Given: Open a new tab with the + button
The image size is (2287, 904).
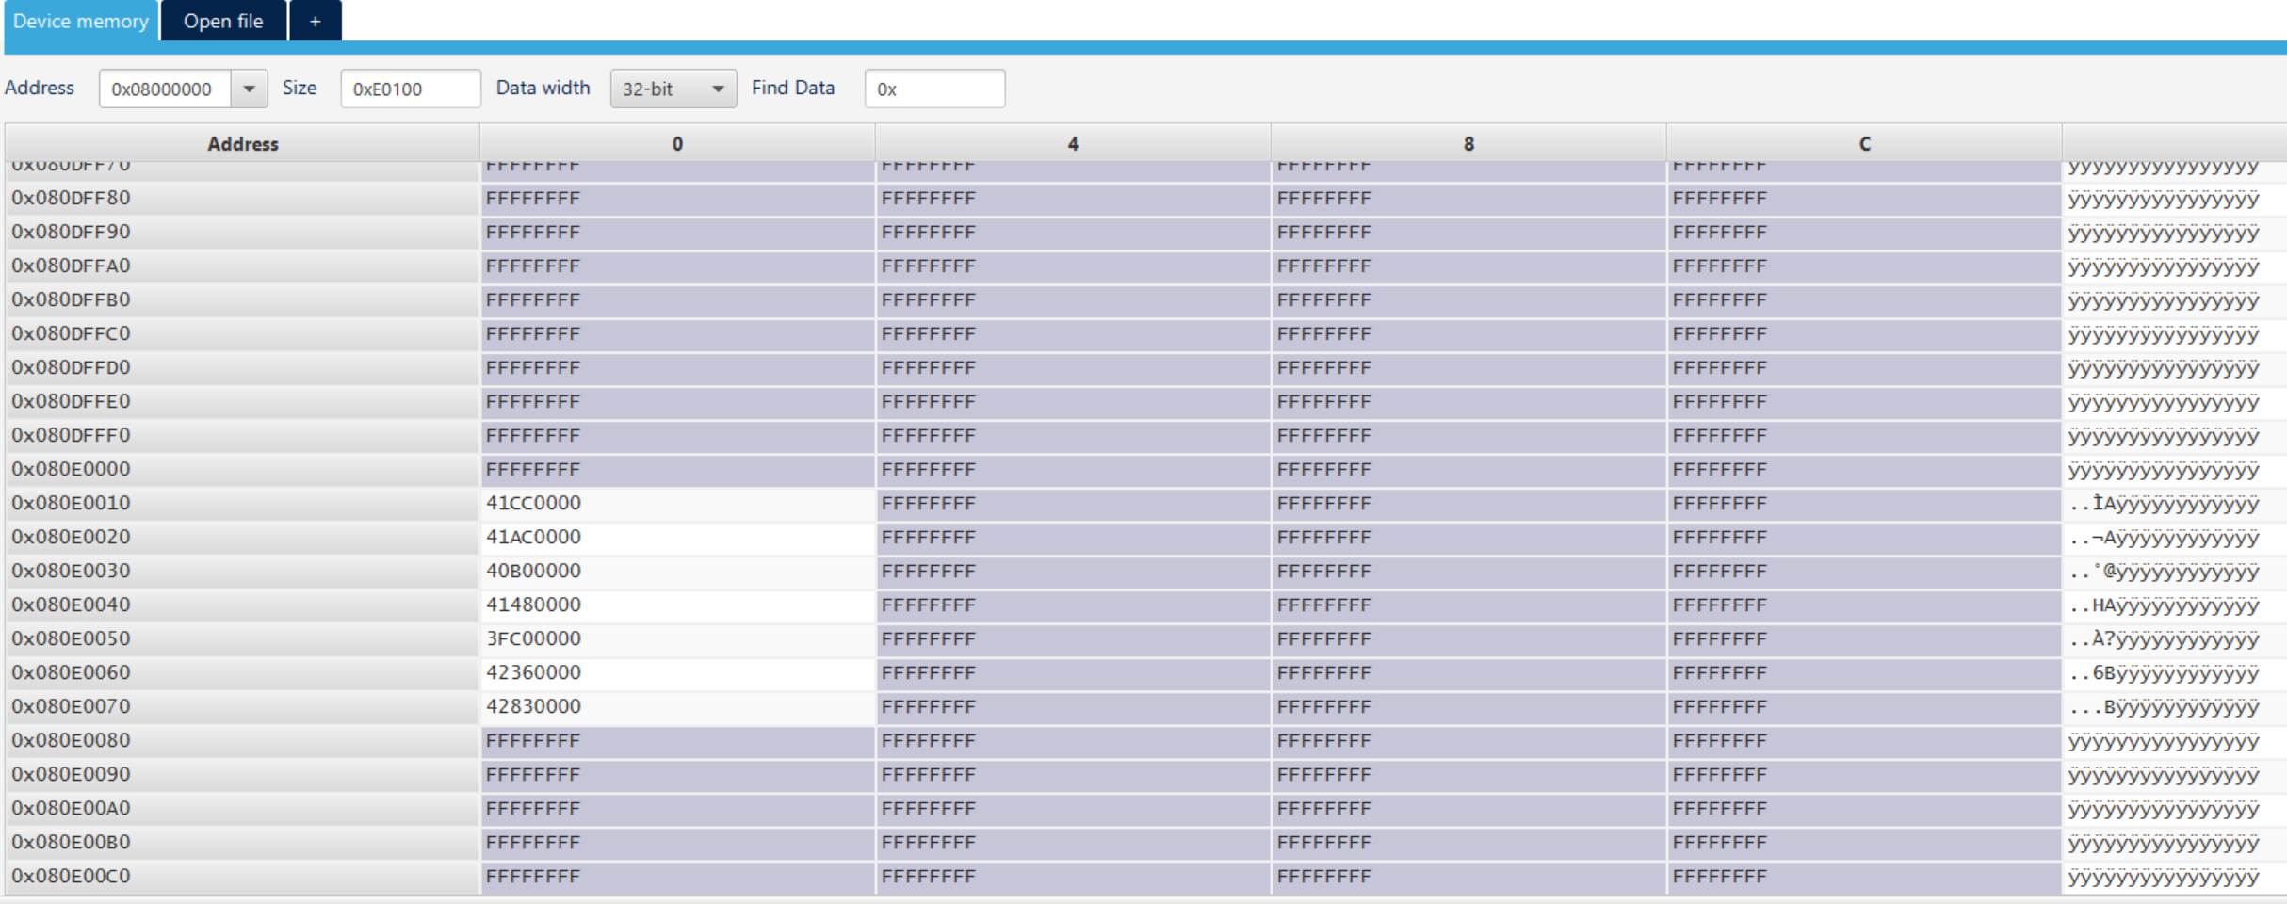Looking at the screenshot, I should [x=315, y=21].
